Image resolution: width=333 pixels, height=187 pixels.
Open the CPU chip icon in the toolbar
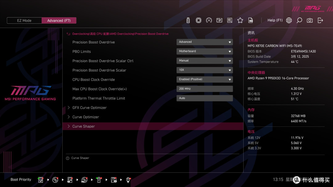[x=198, y=20]
